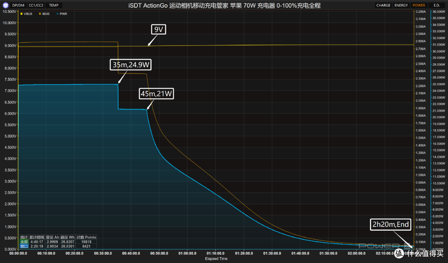This screenshot has height=263, width=448.
Task: Click the 36.000W power axis label
Action: (438, 12)
